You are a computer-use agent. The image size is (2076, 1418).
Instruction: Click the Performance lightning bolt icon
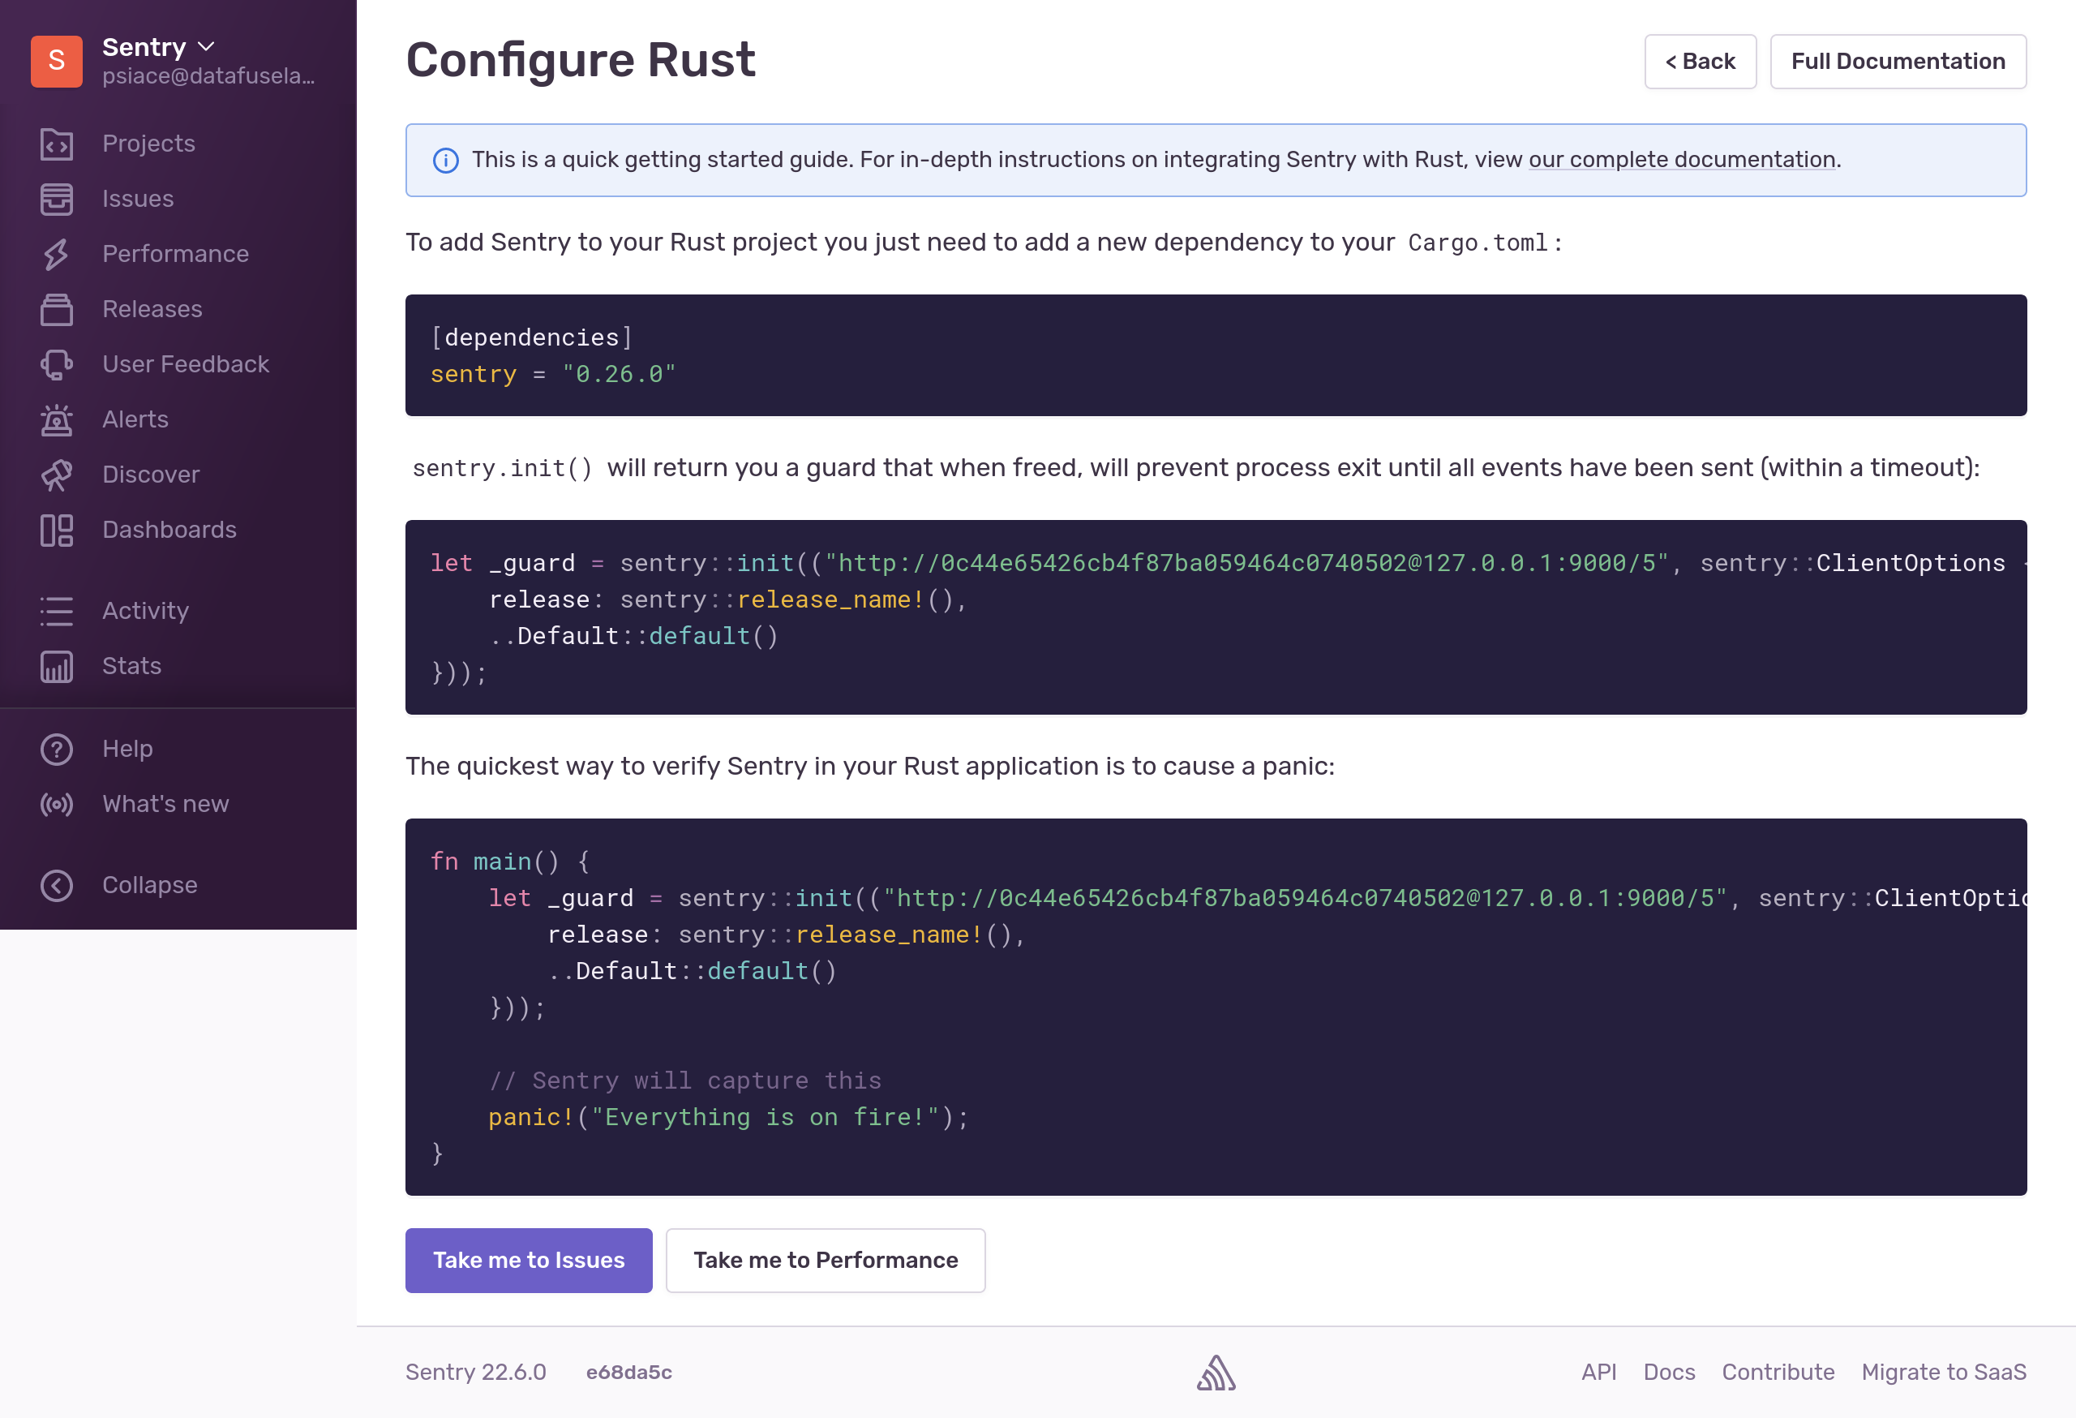click(x=56, y=255)
